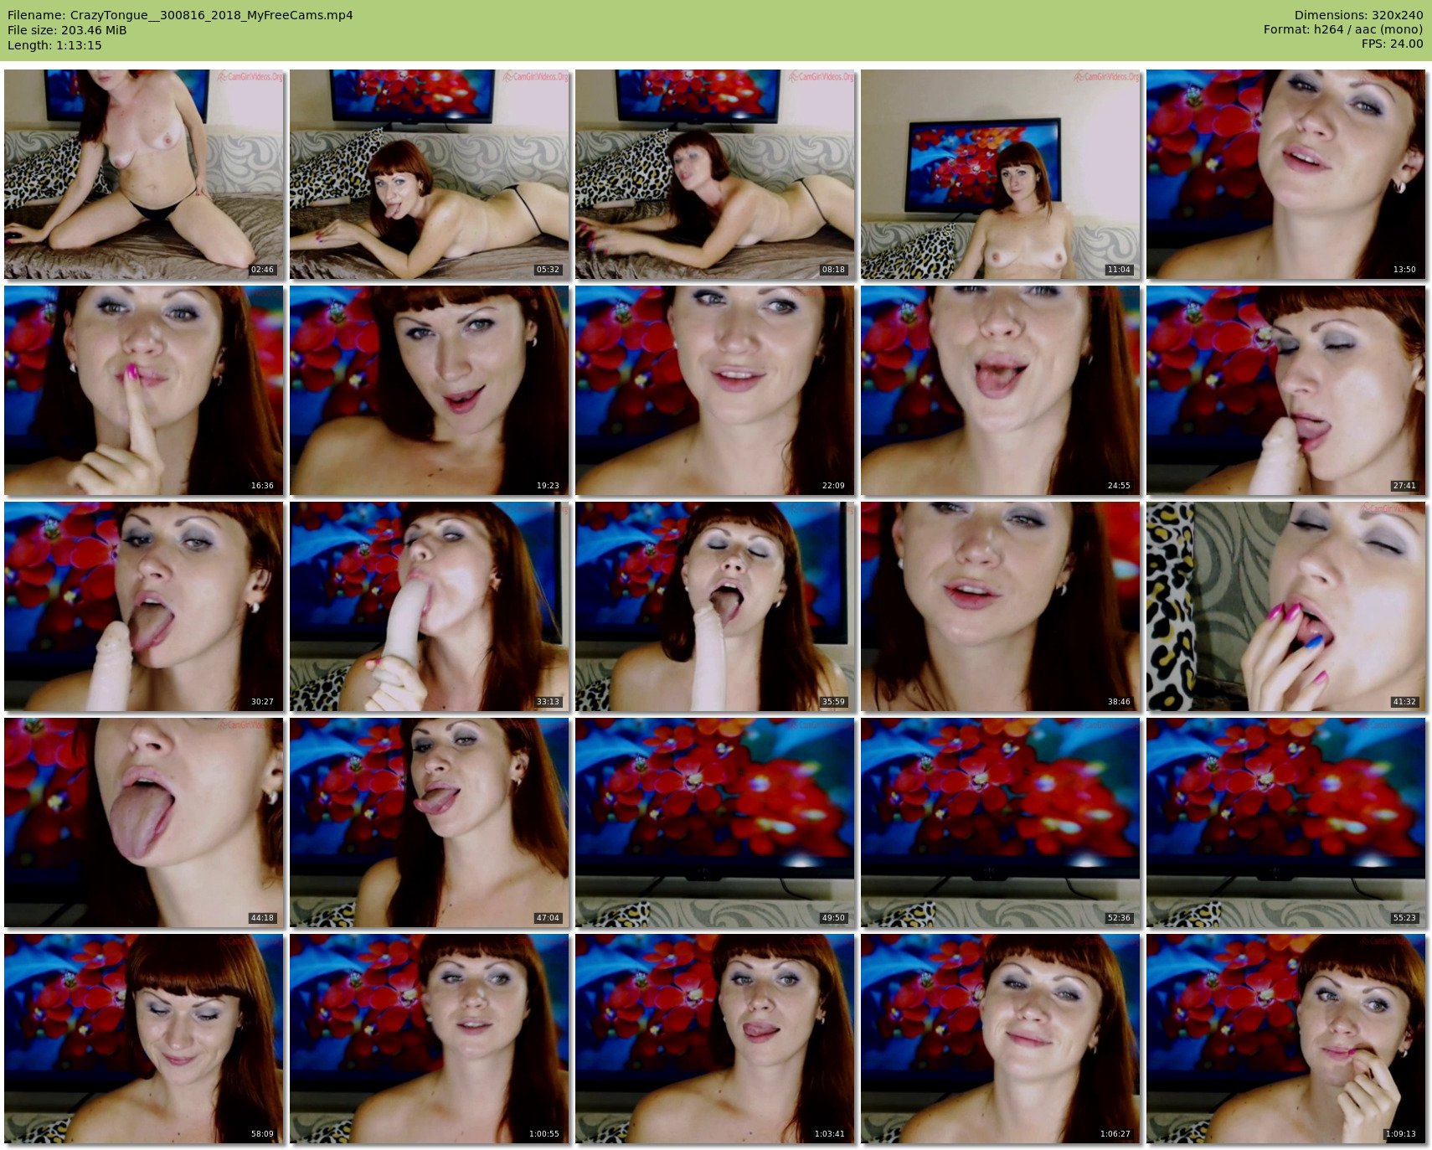Image resolution: width=1432 pixels, height=1150 pixels.
Task: Select the 49:50 flower screen thumbnail
Action: coord(715,823)
